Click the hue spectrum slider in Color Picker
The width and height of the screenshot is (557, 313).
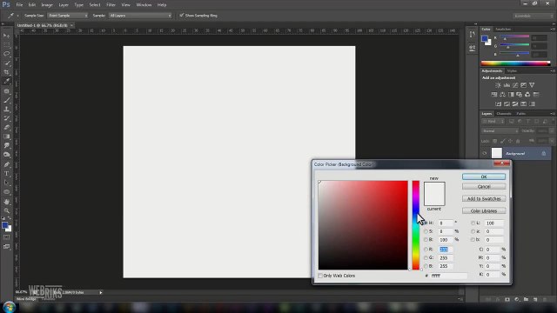click(416, 225)
